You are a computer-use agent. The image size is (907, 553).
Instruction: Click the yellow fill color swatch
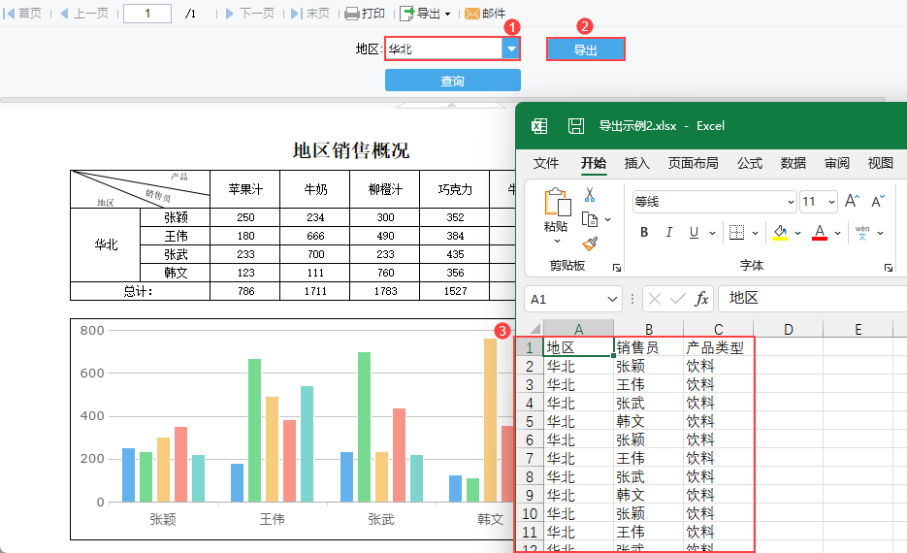[779, 233]
